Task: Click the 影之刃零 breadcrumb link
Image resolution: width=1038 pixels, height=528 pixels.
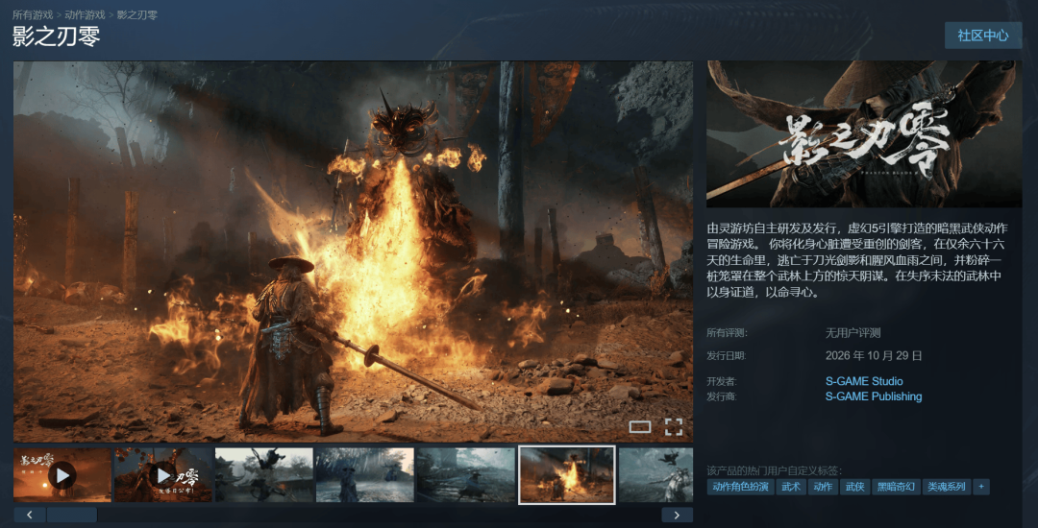Action: (x=137, y=14)
